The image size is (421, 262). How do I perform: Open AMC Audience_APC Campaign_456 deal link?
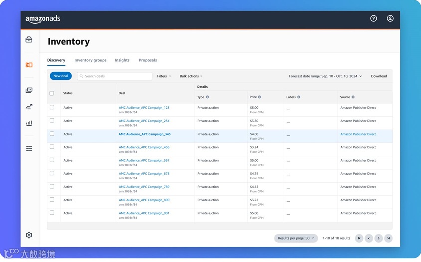144,147
